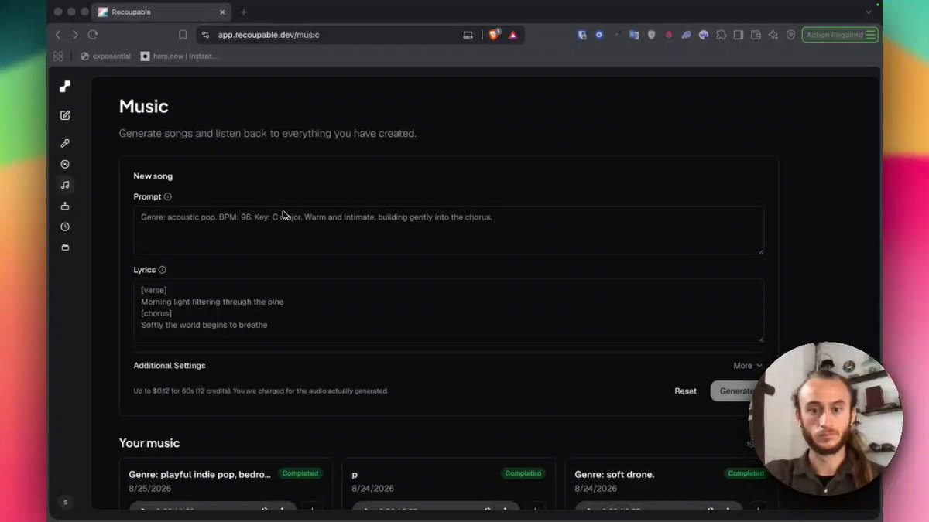Select the 'Genre: soft drone.' song title
The image size is (929, 522).
tap(615, 474)
